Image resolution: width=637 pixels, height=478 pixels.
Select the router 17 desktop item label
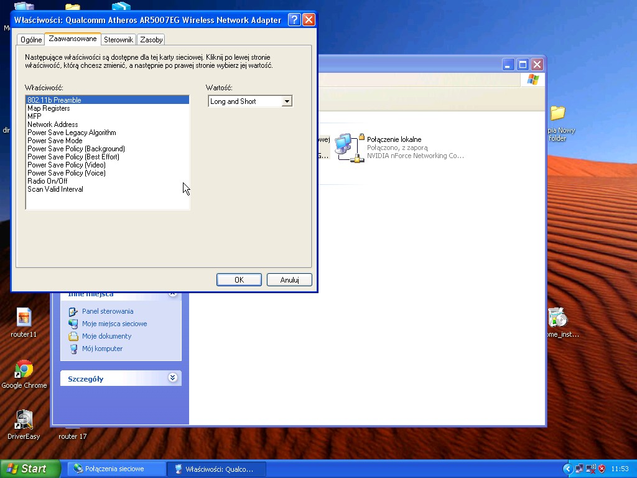(72, 436)
